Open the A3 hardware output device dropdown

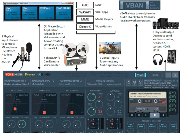pos(140,83)
